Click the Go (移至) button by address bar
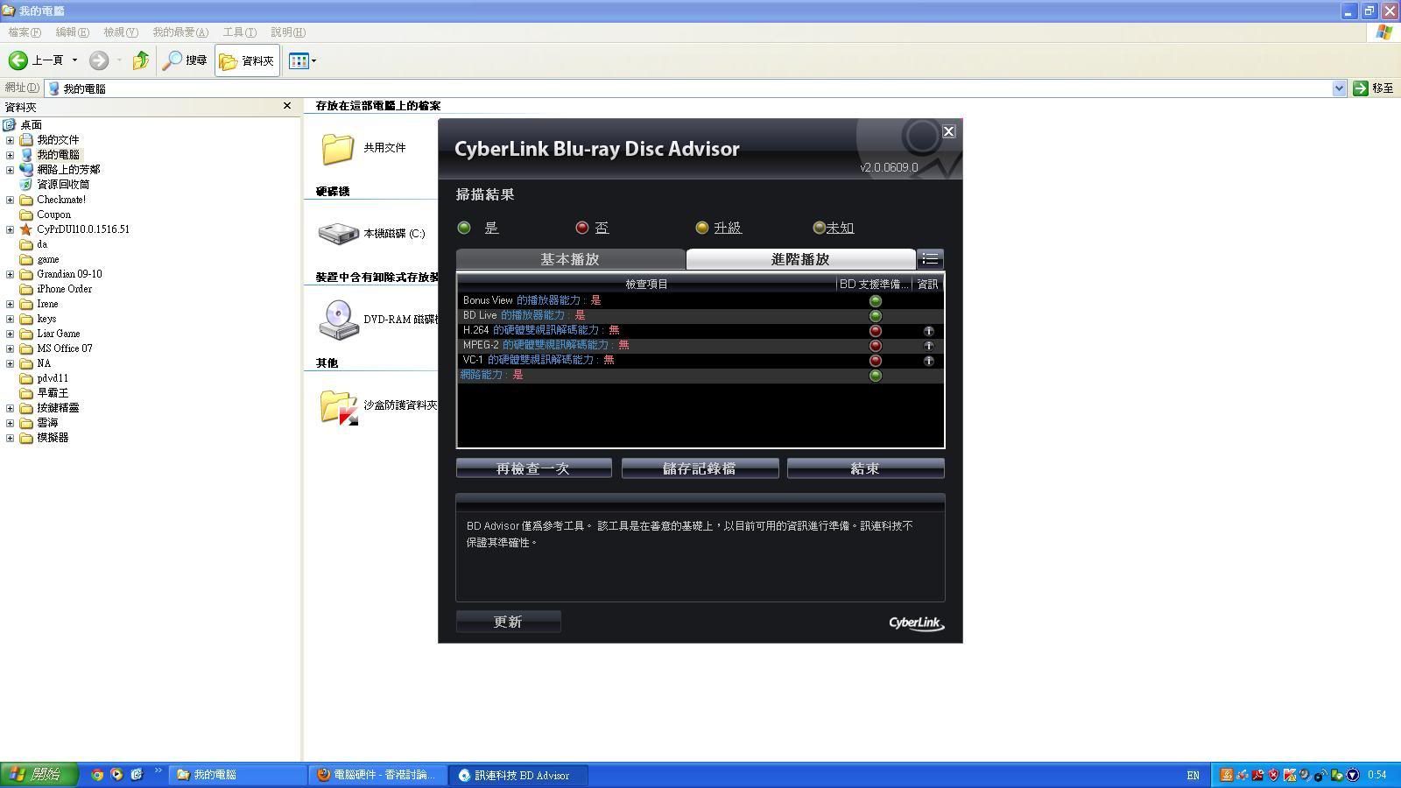The height and width of the screenshot is (788, 1401). [x=1373, y=88]
